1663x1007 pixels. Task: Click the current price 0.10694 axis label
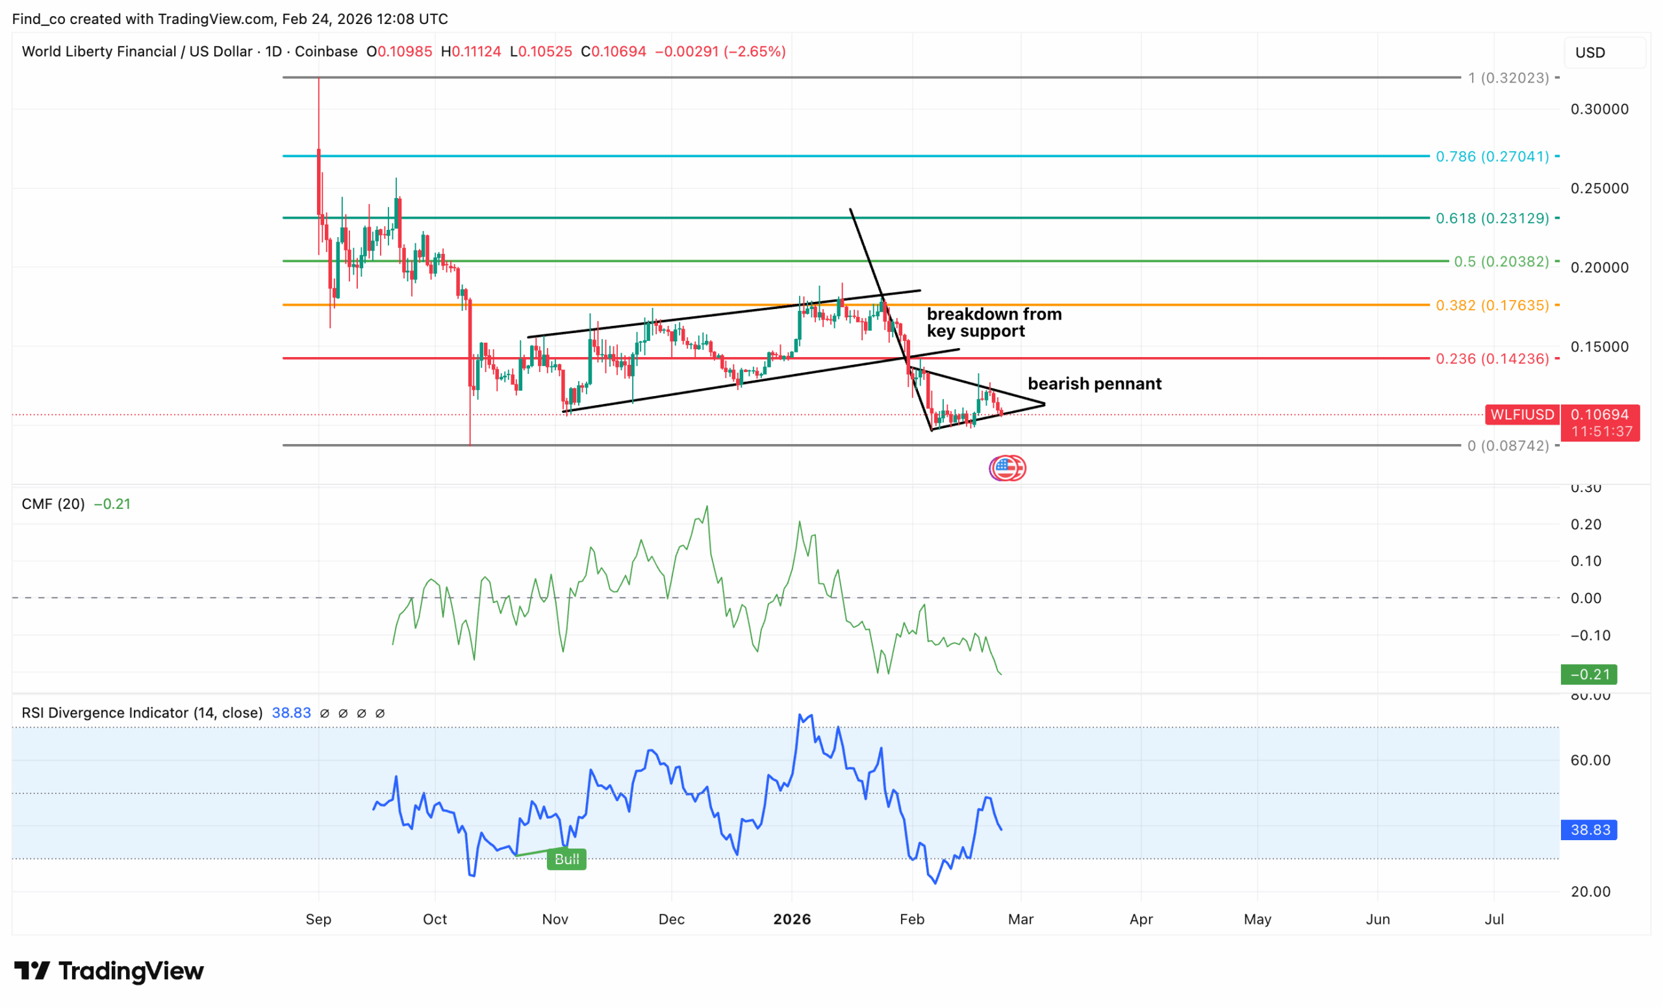coord(1599,414)
